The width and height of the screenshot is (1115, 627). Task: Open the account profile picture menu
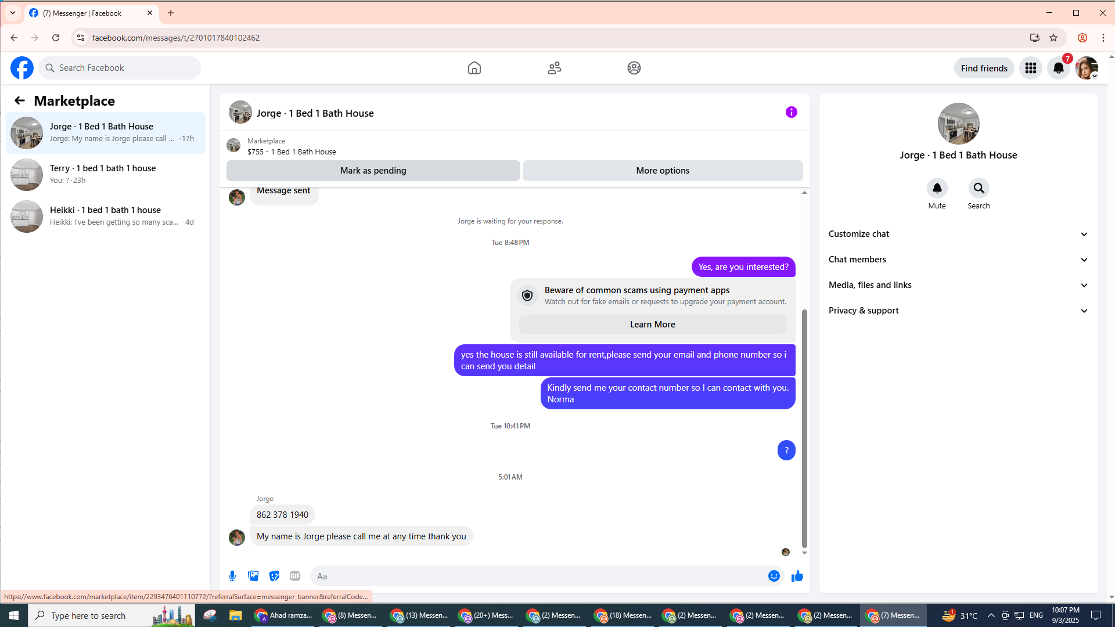[x=1087, y=68]
